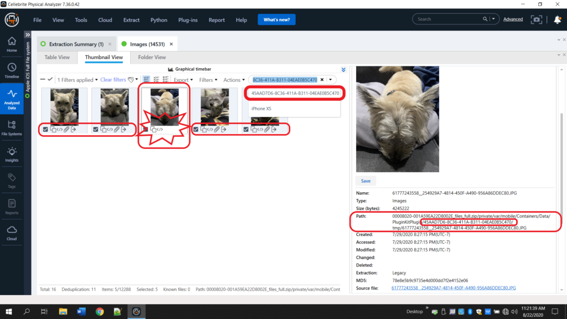Select the iPhone XS suggestion in the filter dropdown

point(294,109)
